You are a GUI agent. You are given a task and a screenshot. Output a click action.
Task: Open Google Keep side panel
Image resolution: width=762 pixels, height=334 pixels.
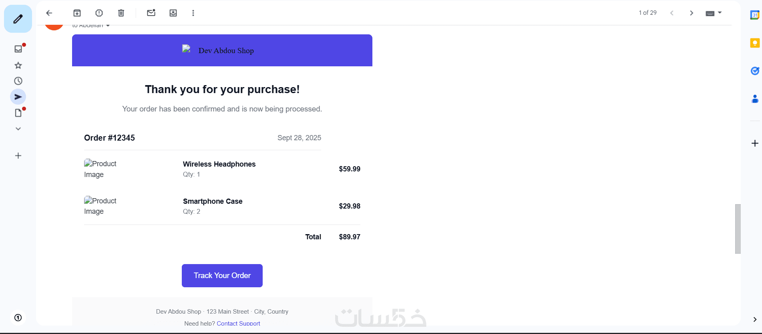tap(755, 43)
